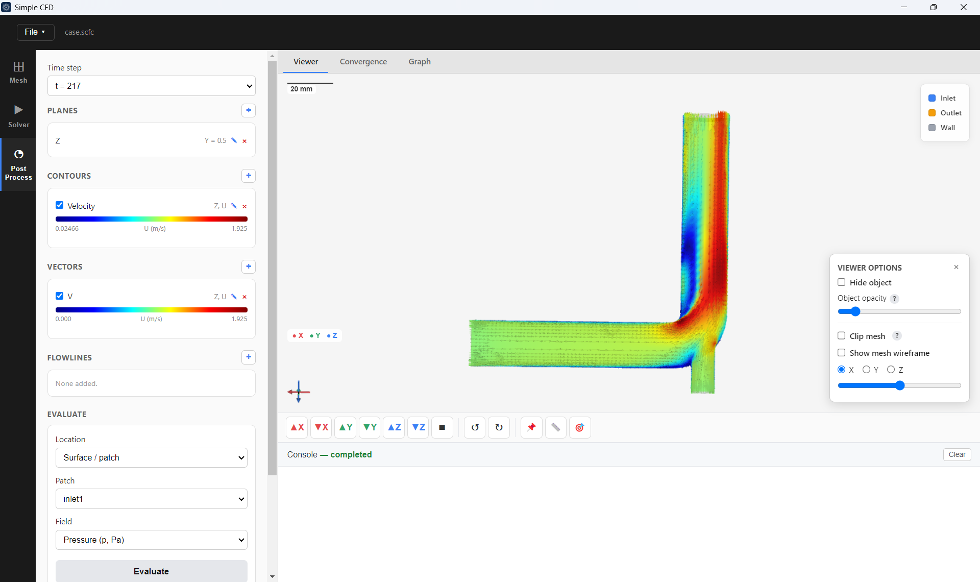Delete the Velocity contour
The width and height of the screenshot is (980, 582).
click(244, 206)
